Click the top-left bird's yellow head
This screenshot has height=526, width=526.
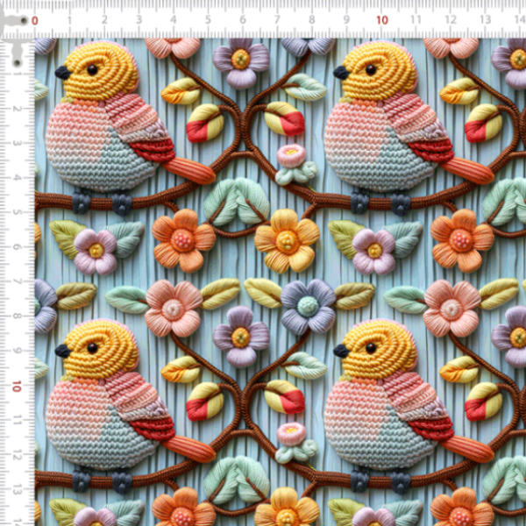coord(103,70)
